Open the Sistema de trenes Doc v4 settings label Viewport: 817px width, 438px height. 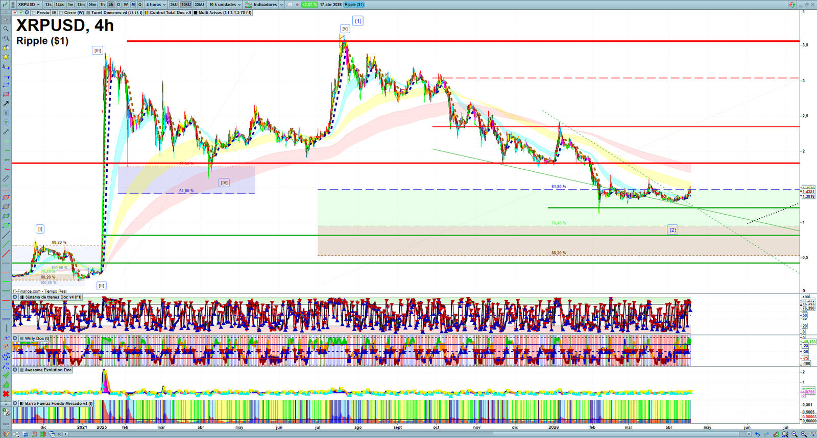[53, 297]
